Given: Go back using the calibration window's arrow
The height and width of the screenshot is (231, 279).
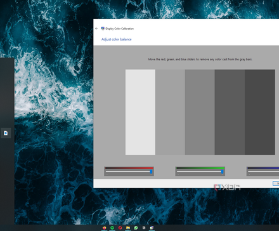Looking at the screenshot, I should coord(96,29).
